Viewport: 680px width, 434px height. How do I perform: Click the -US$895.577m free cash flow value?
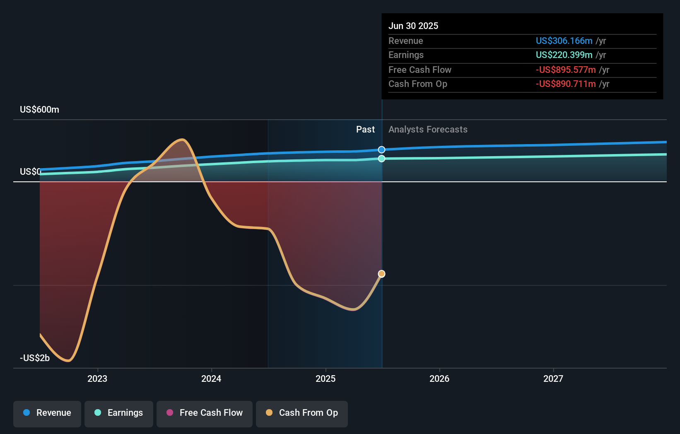point(566,70)
